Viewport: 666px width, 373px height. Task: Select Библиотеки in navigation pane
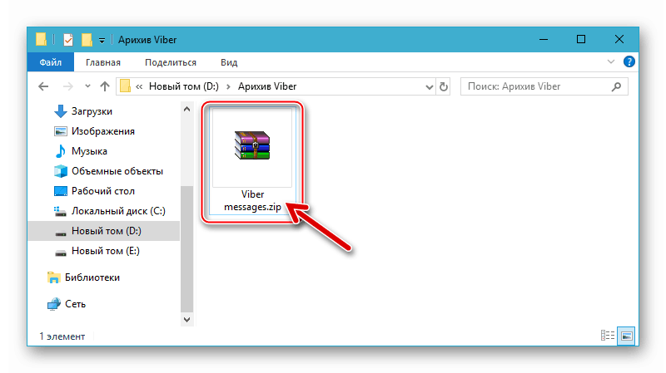(92, 277)
